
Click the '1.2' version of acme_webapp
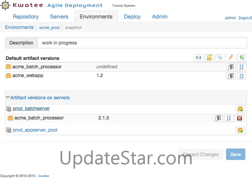(x=100, y=75)
